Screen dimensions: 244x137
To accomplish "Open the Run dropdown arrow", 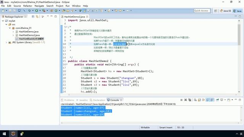I will tap(40, 11).
